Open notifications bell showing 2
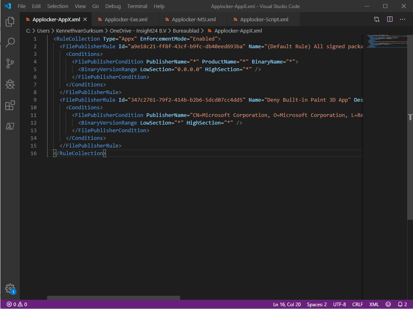 click(402, 304)
